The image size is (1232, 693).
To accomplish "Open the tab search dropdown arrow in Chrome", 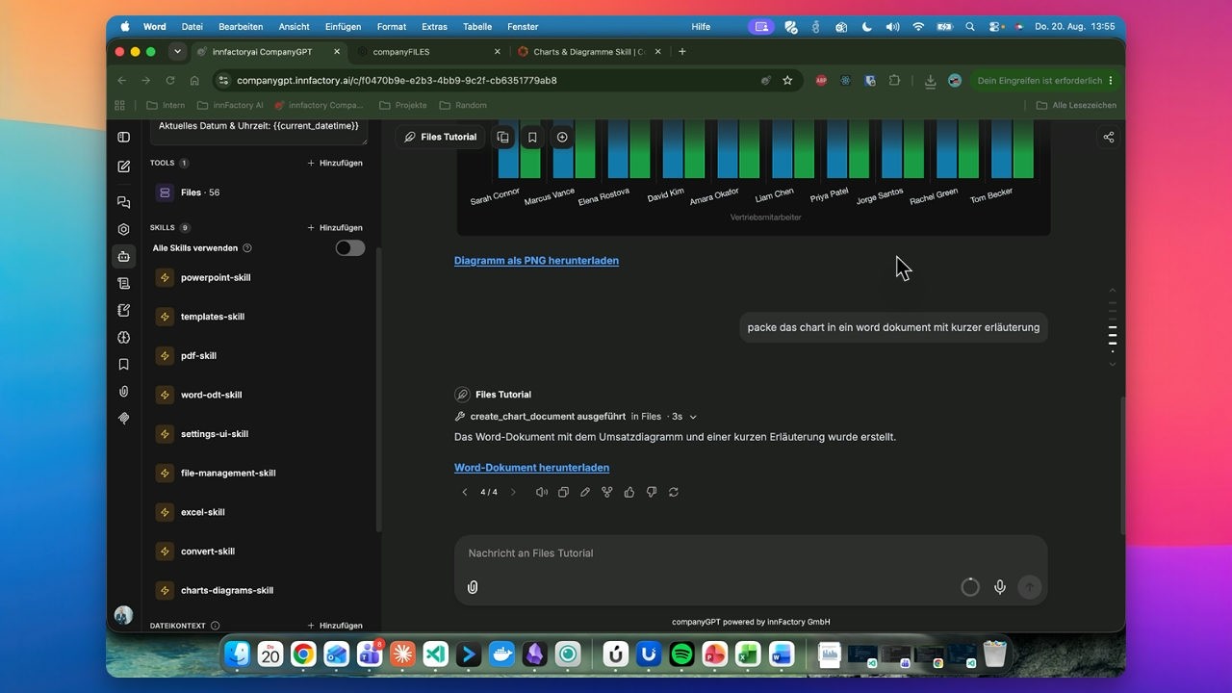I will pos(177,52).
